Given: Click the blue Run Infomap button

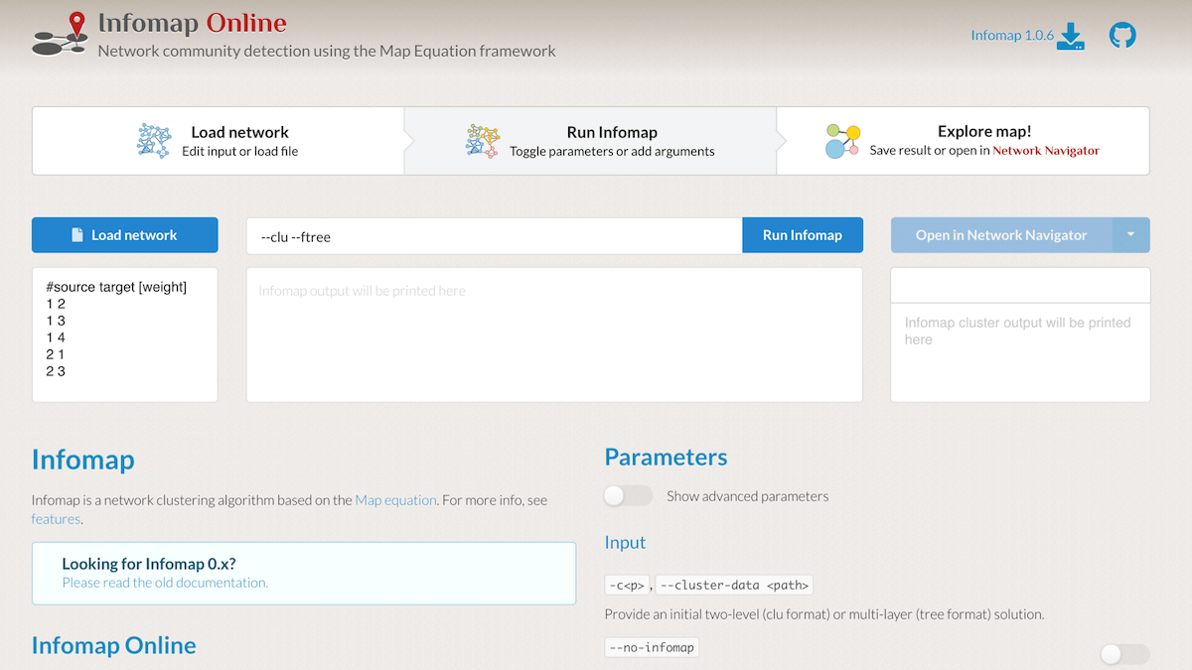Looking at the screenshot, I should click(803, 235).
